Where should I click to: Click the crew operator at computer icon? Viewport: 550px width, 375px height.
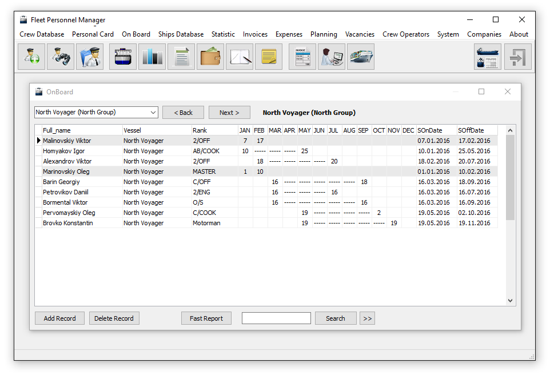332,57
